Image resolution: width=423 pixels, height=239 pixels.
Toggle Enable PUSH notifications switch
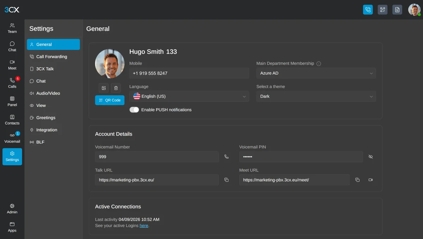coord(134,110)
